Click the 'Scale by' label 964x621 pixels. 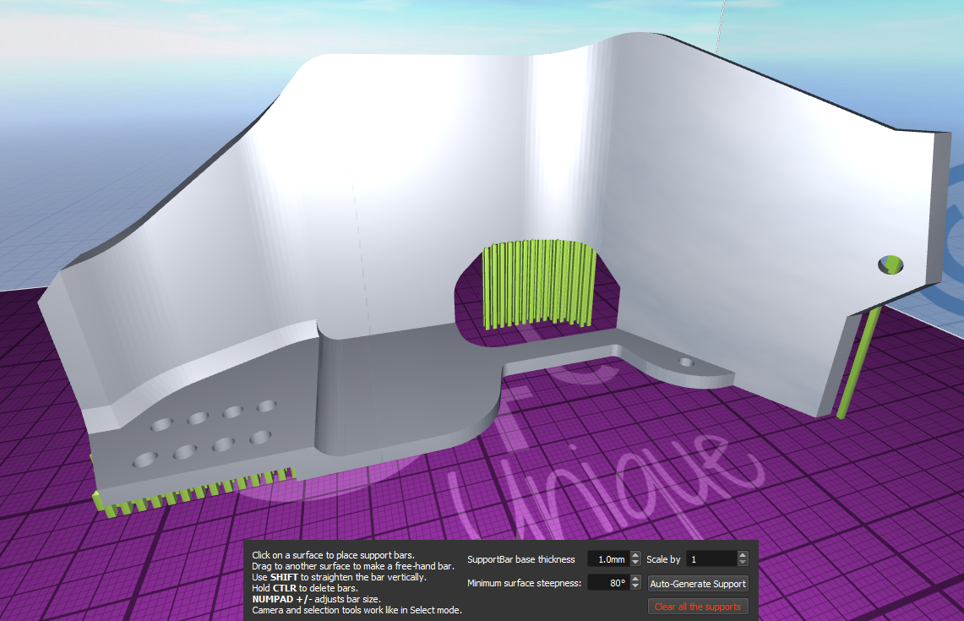point(663,559)
